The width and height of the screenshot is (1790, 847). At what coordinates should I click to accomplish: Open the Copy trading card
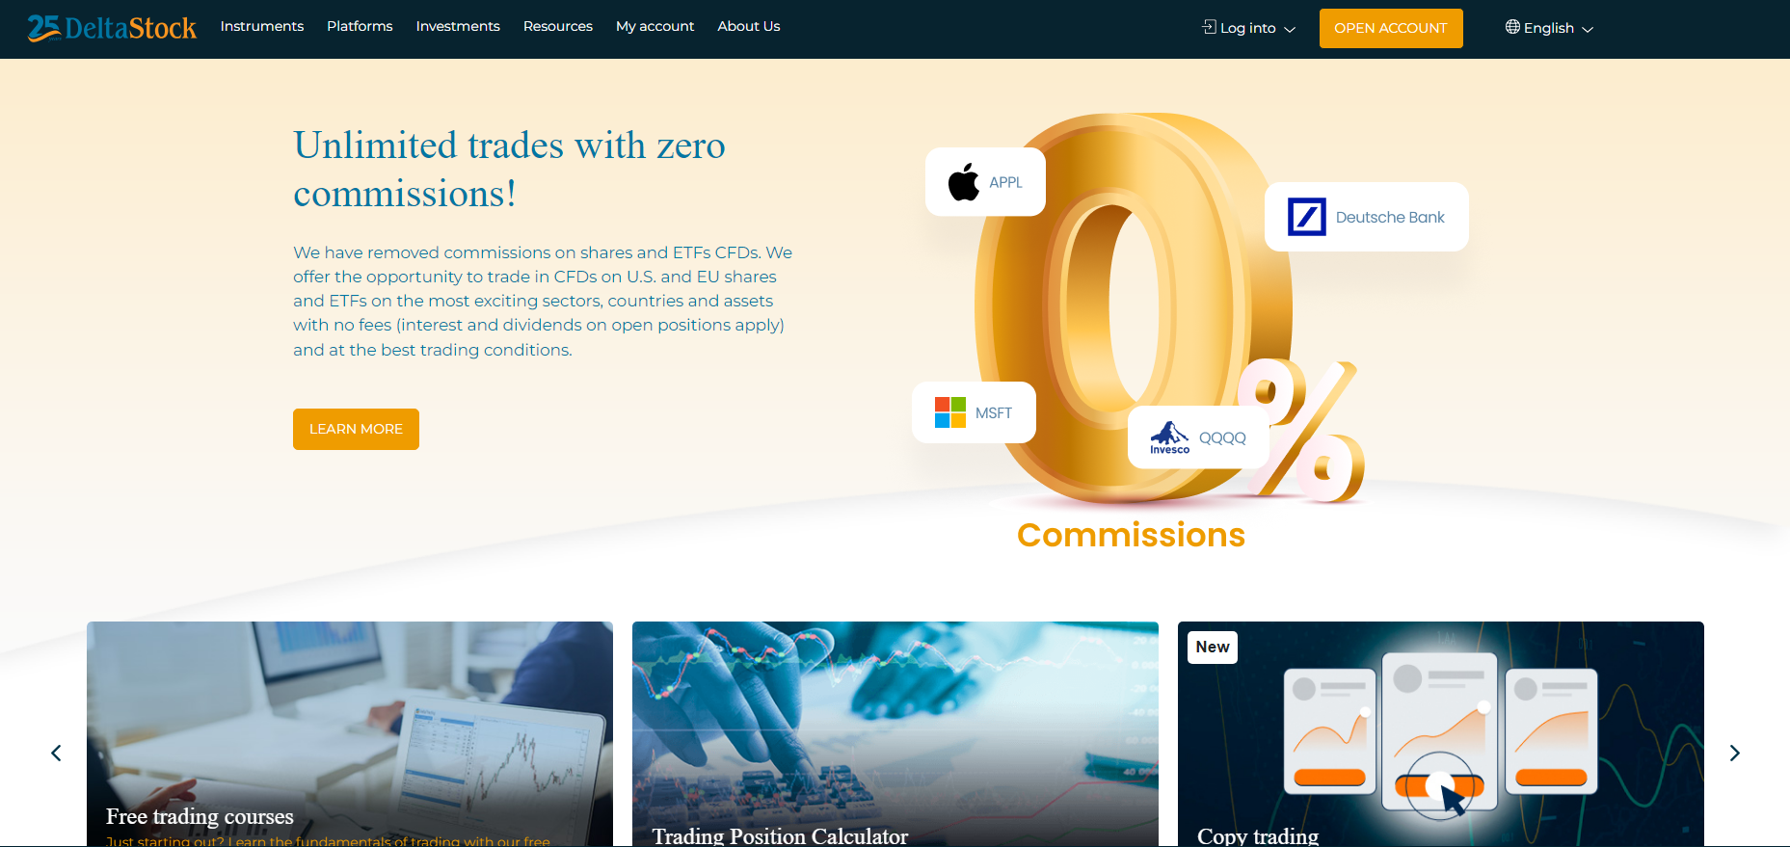coord(1441,734)
